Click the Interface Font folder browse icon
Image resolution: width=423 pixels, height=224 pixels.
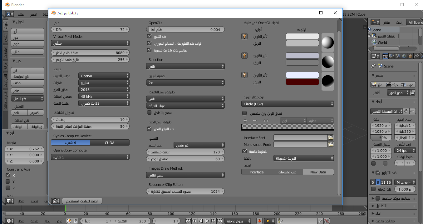pyautogui.click(x=331, y=137)
